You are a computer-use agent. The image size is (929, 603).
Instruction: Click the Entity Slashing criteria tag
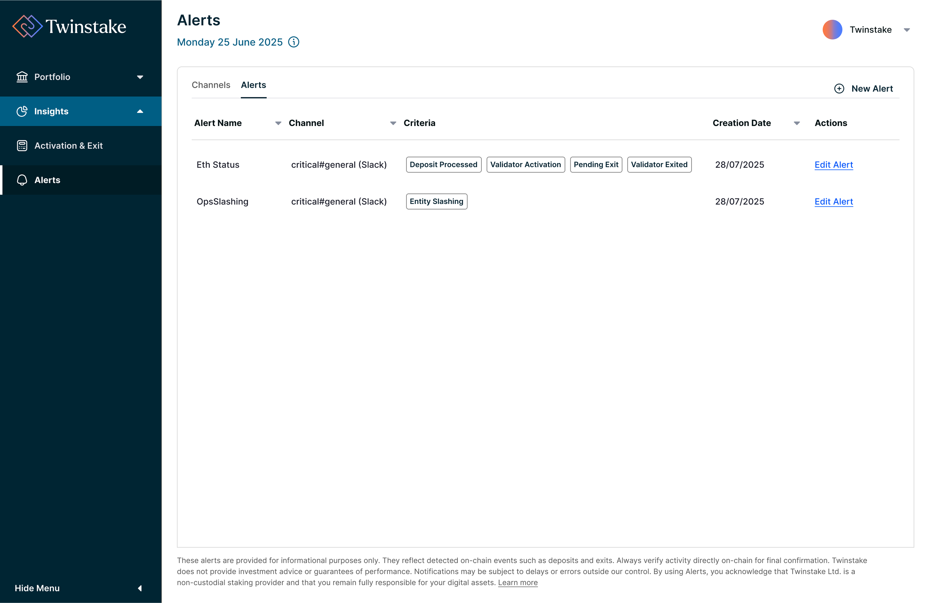click(x=436, y=202)
